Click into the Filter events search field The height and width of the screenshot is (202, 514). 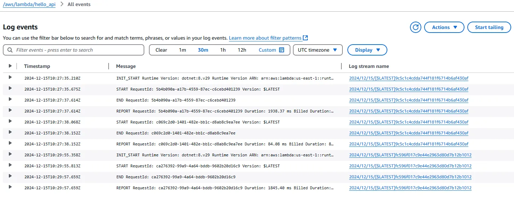[x=78, y=50]
